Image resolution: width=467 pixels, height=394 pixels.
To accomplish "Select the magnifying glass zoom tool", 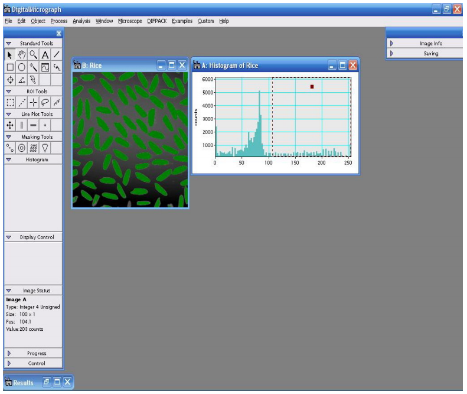I will pos(33,55).
